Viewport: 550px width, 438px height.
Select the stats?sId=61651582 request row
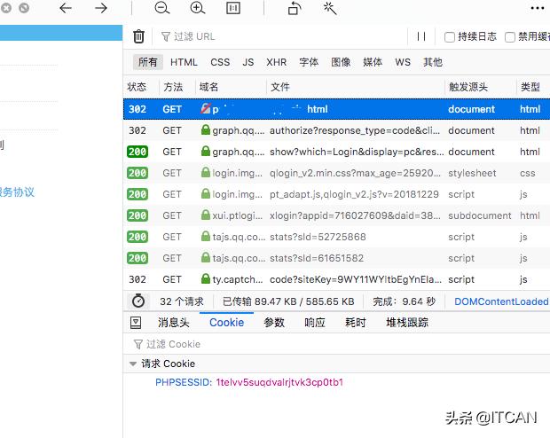click(x=337, y=258)
